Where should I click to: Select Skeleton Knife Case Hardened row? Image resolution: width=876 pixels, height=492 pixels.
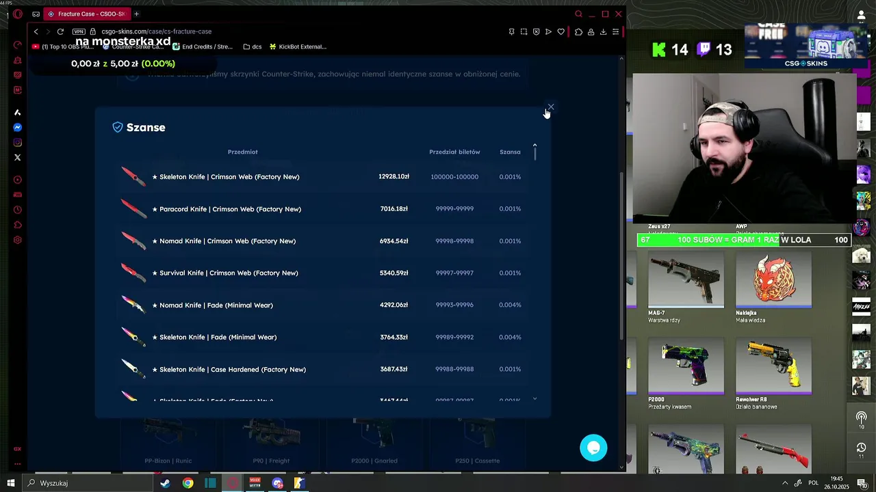(322, 370)
